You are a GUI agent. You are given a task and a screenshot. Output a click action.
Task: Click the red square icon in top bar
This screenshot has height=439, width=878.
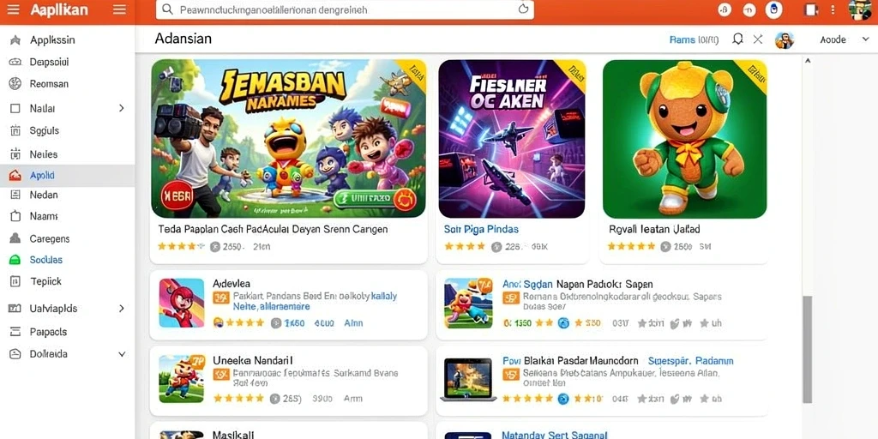click(810, 10)
